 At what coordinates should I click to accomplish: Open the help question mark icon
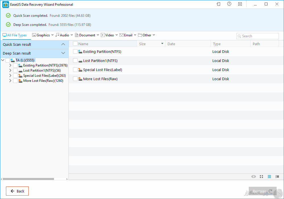coord(229,4)
